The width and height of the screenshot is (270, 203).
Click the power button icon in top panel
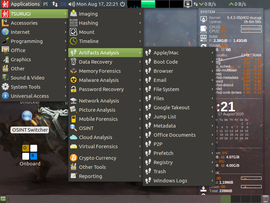pyautogui.click(x=123, y=4)
